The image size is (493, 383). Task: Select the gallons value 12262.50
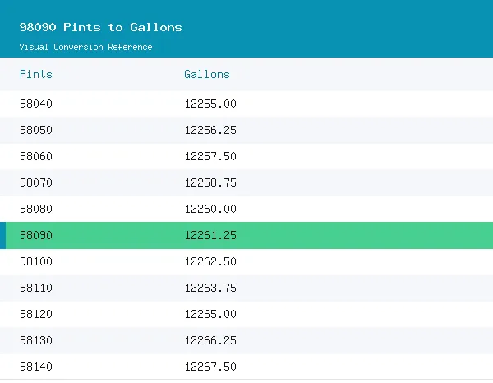(210, 261)
